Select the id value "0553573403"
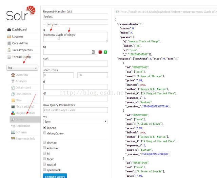Screen dimensions: 217x178 tap(140, 68)
